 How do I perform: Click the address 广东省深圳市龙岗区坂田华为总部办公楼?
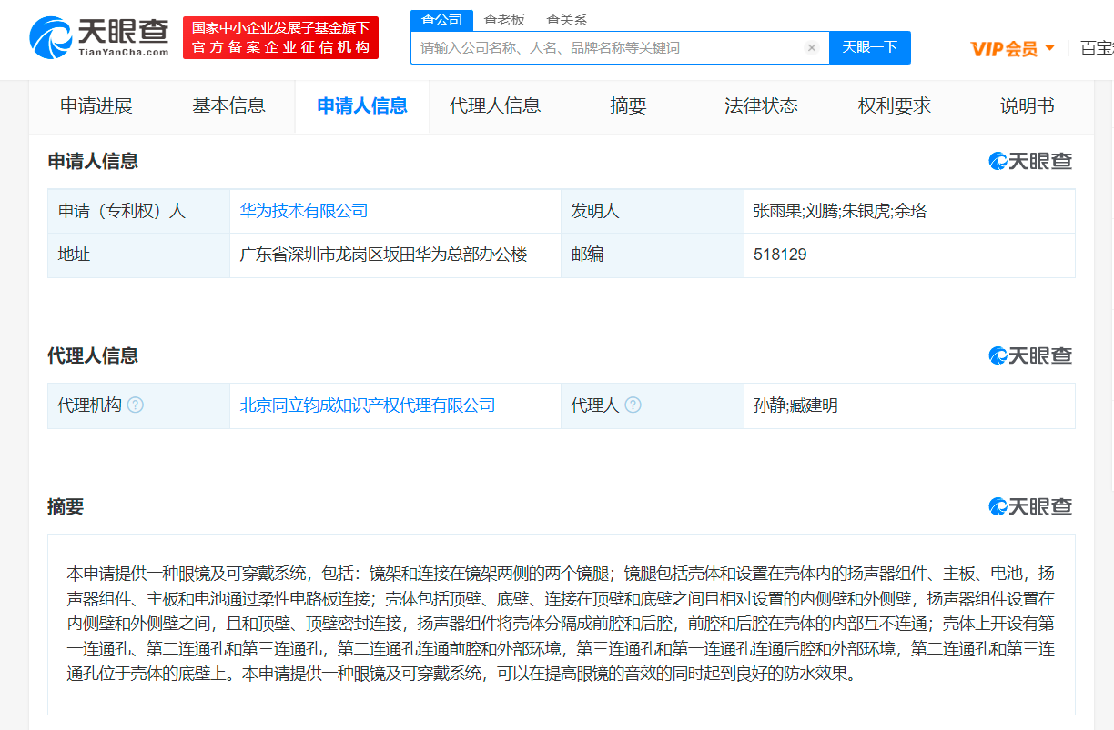[384, 255]
